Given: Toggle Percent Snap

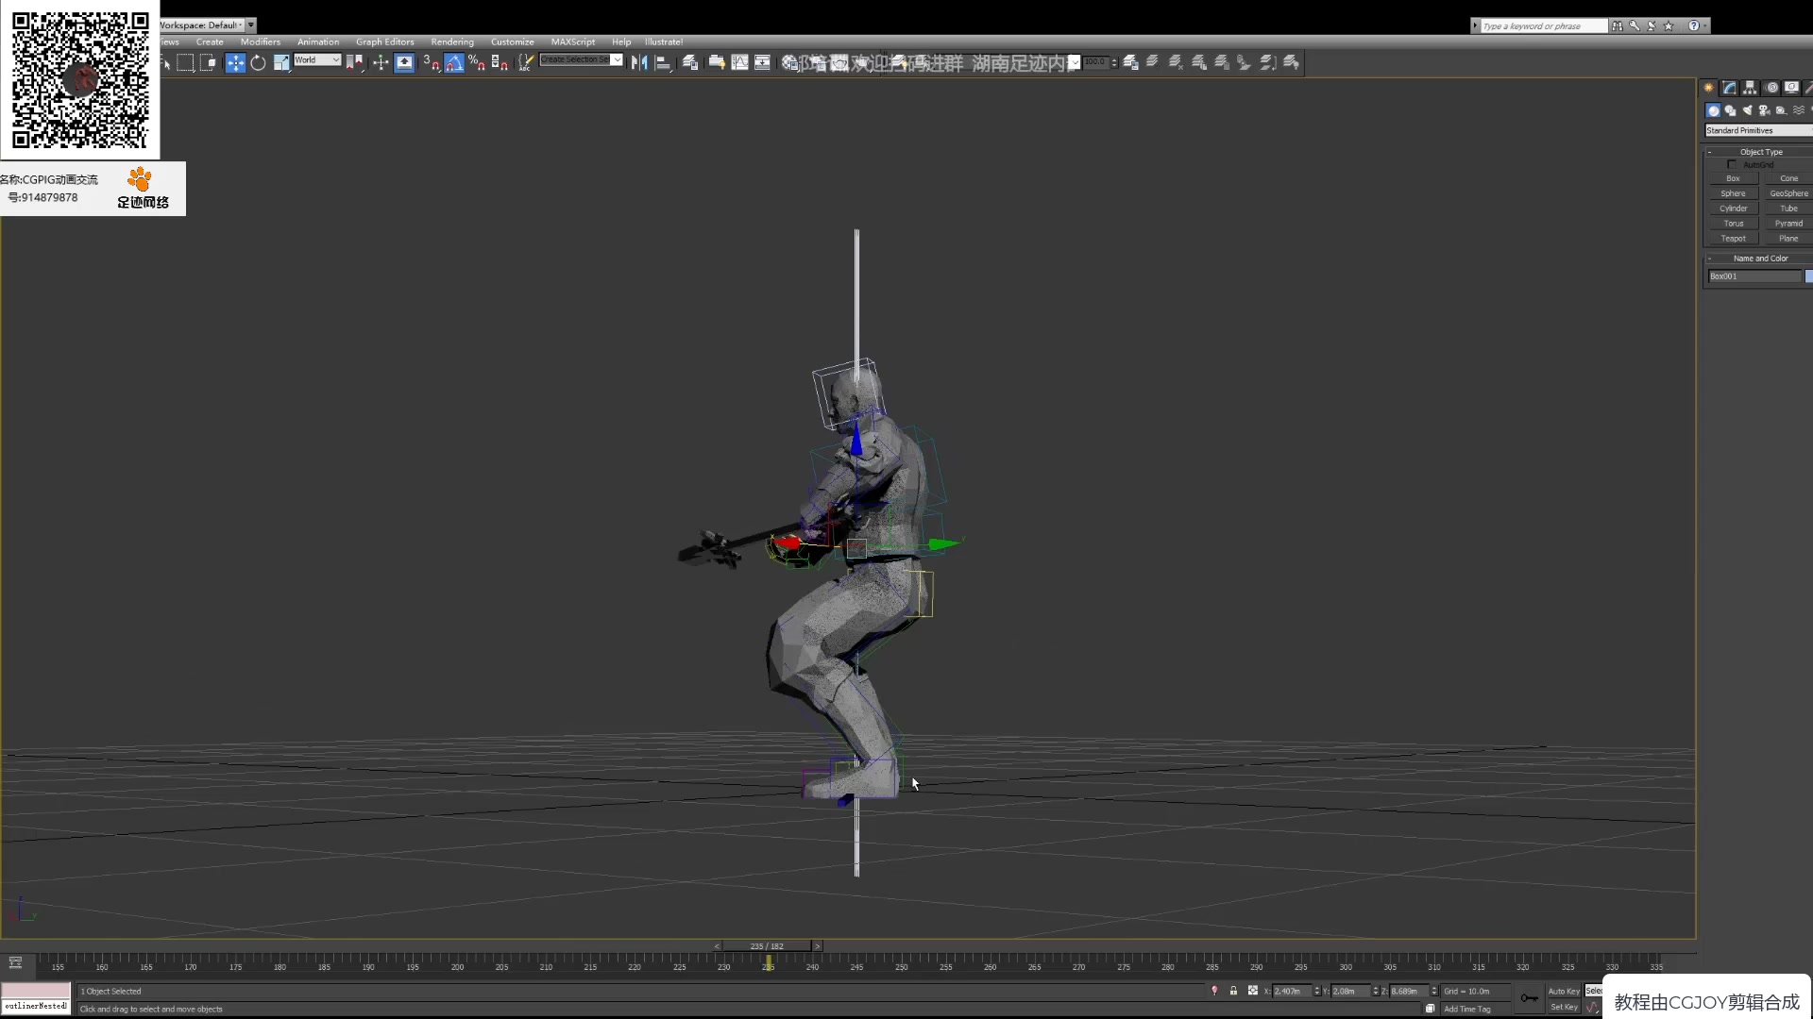Looking at the screenshot, I should click(x=477, y=63).
